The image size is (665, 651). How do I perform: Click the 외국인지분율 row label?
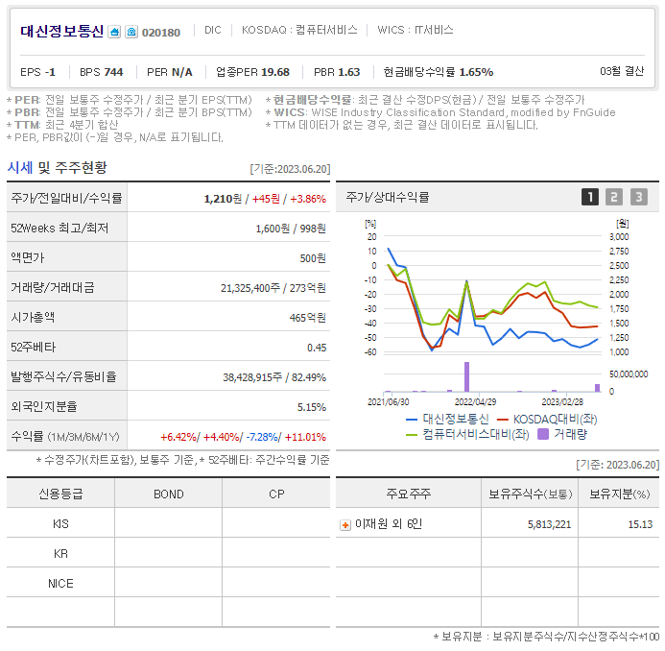[44, 406]
